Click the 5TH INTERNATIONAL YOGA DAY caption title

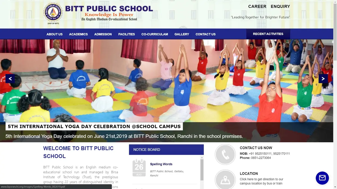(94, 126)
